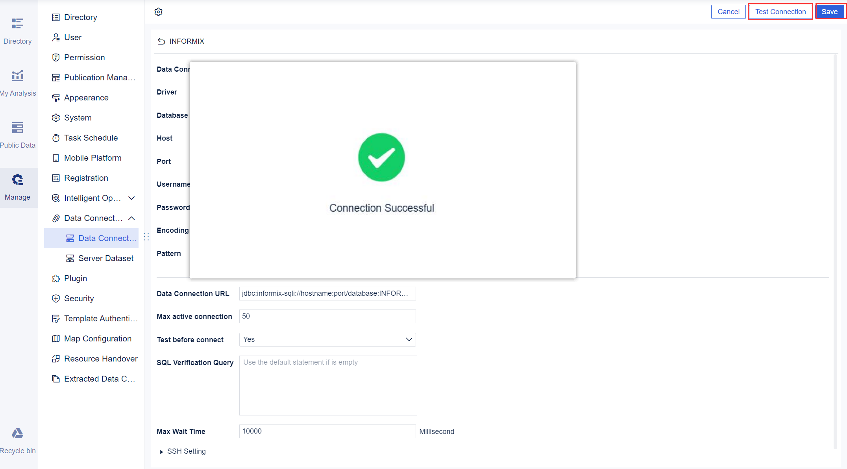Click the Intelligent Operations icon

[56, 198]
